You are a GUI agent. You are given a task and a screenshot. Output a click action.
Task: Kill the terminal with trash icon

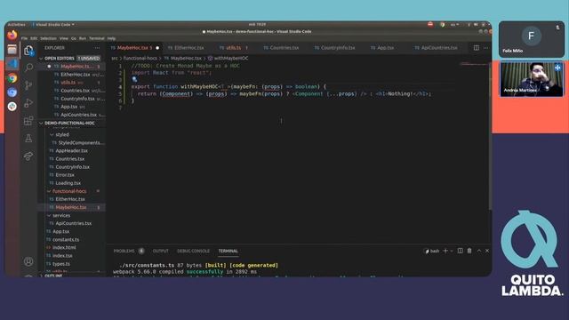tap(469, 251)
